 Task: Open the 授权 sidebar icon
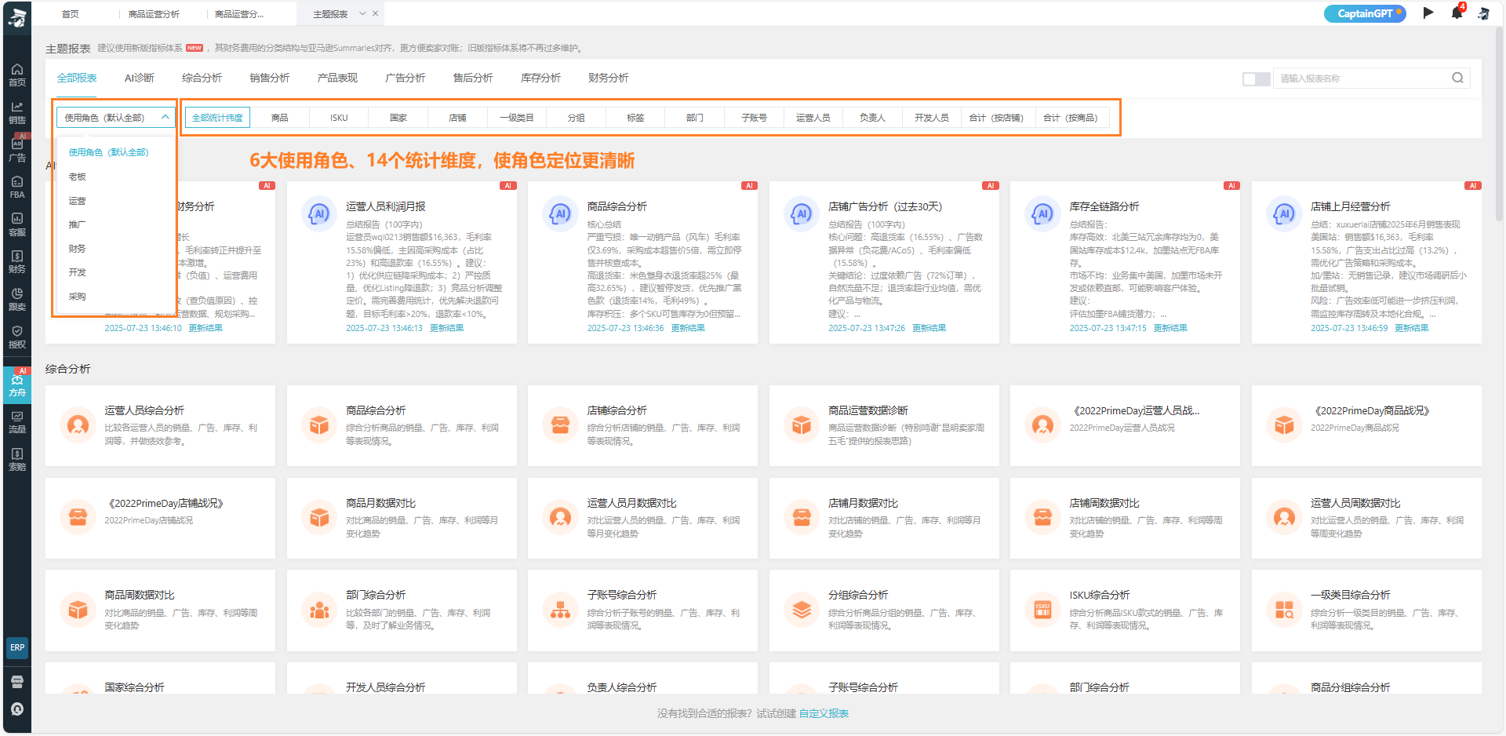(17, 337)
